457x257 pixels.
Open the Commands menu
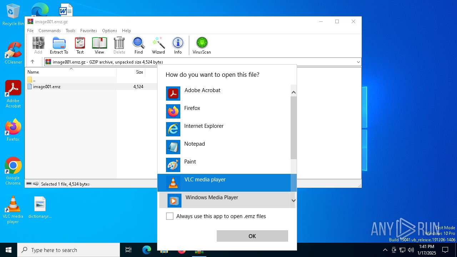(50, 31)
